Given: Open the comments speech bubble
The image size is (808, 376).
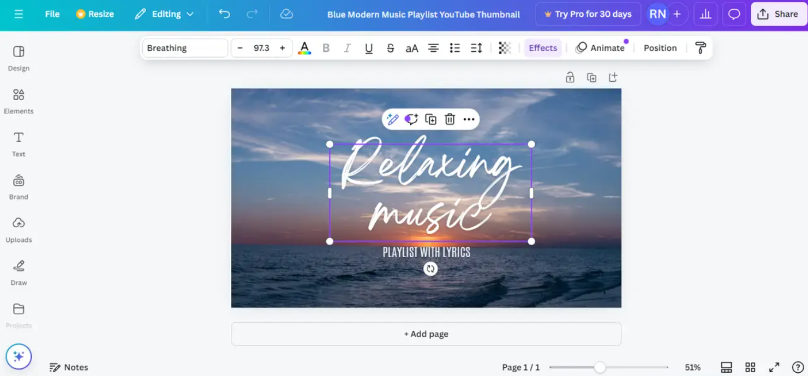Looking at the screenshot, I should (x=734, y=14).
